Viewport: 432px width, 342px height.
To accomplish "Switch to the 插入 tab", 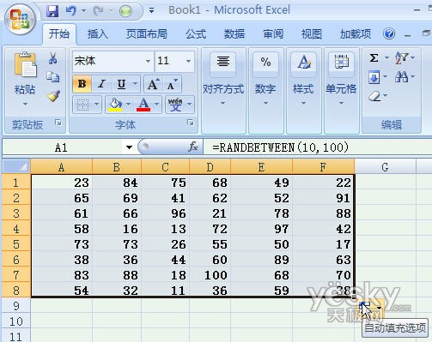I will [98, 34].
